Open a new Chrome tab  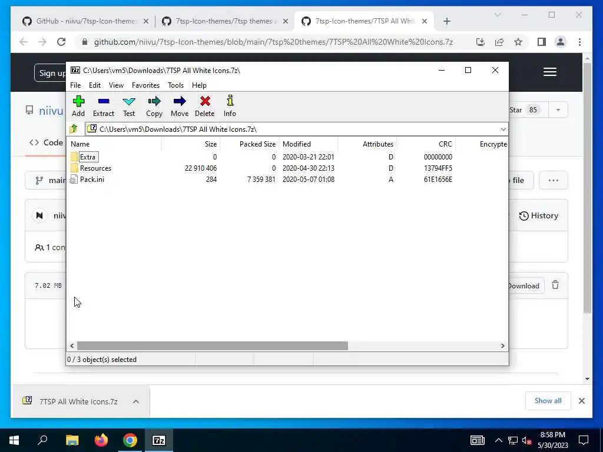click(x=446, y=21)
